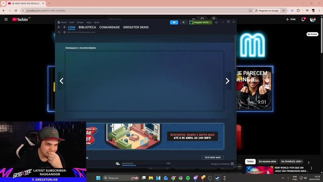The image size is (323, 182).
Task: Go back in Chrome
Action: [4, 11]
